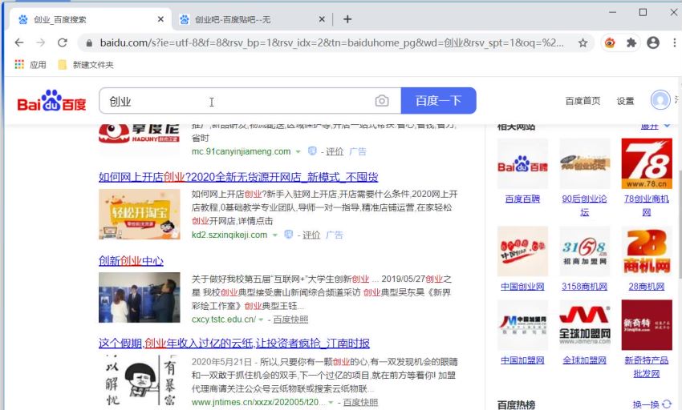Click 评价 beside mc.91canyinjiameng.com
Screen dimensions: 682x410
(335, 151)
